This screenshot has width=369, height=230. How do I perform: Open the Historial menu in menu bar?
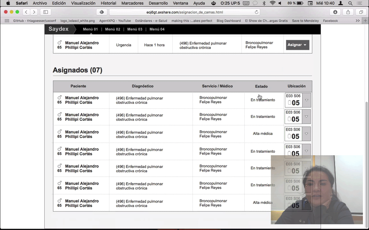[108, 3]
